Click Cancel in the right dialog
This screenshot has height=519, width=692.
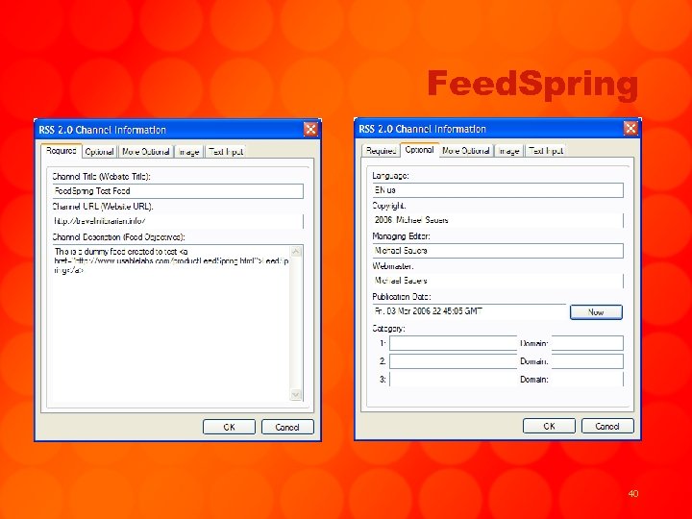[607, 426]
